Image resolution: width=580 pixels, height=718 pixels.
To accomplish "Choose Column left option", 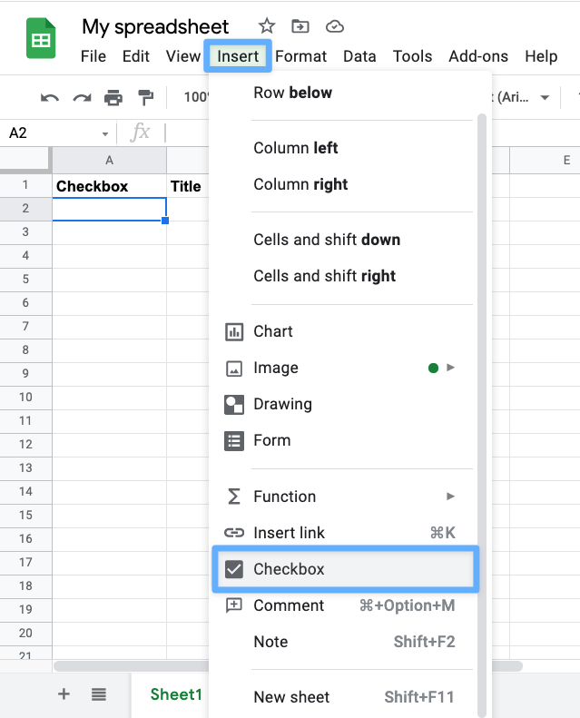I will 341,148.
